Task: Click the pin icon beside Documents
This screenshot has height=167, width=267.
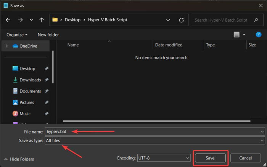Action: [47, 91]
